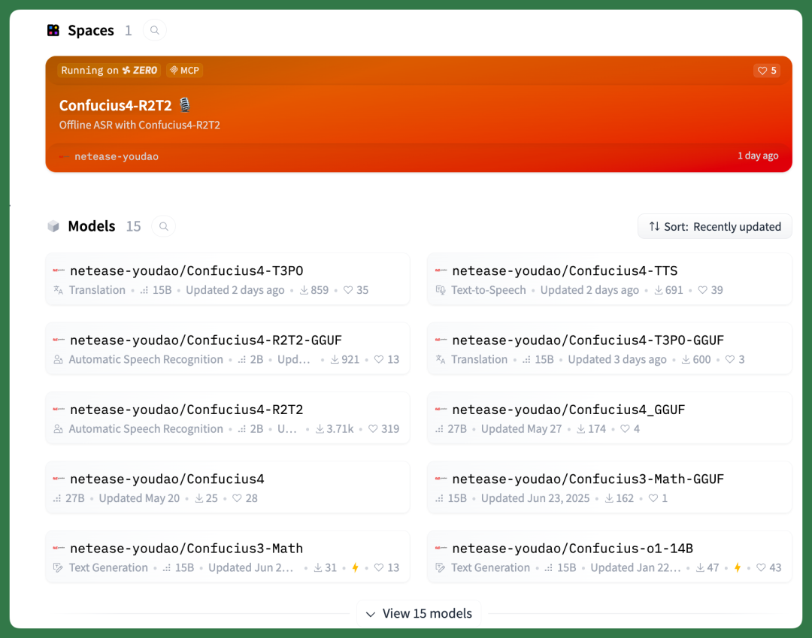Click the MCP badge on the space card

[x=184, y=71]
